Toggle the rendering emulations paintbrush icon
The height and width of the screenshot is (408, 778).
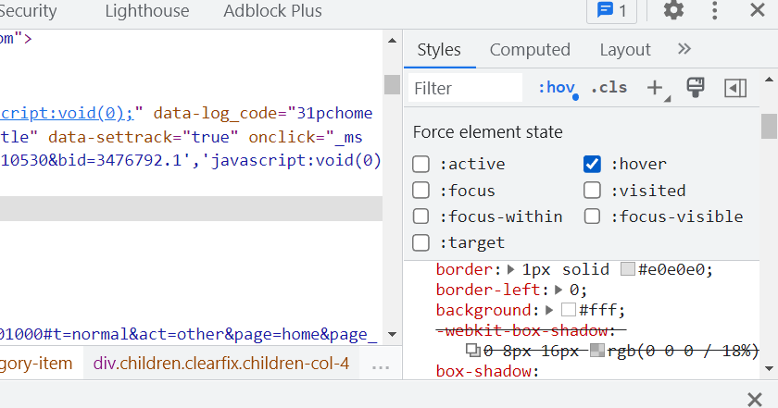pyautogui.click(x=696, y=88)
